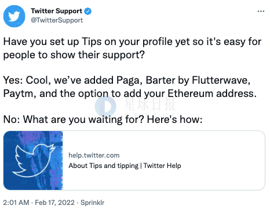Click the Twitter Support display name
Screen dimensions: 270x213
pyautogui.click(x=57, y=11)
